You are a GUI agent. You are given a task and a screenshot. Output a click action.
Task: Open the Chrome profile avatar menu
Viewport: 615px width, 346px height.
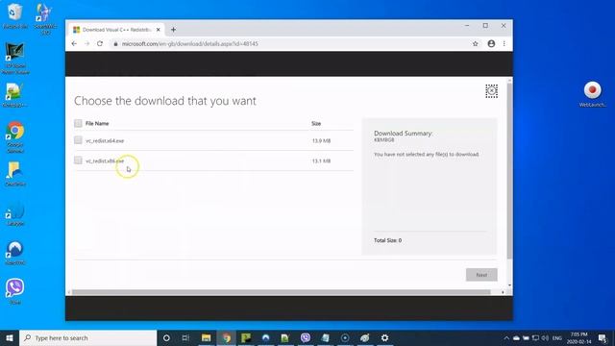click(x=491, y=43)
